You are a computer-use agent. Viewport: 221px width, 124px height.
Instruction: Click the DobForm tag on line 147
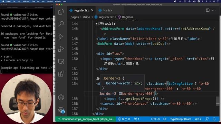click(x=105, y=44)
